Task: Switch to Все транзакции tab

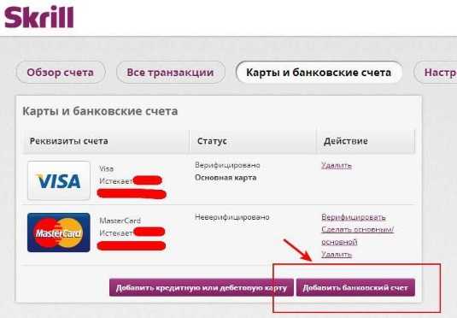Action: coord(171,73)
